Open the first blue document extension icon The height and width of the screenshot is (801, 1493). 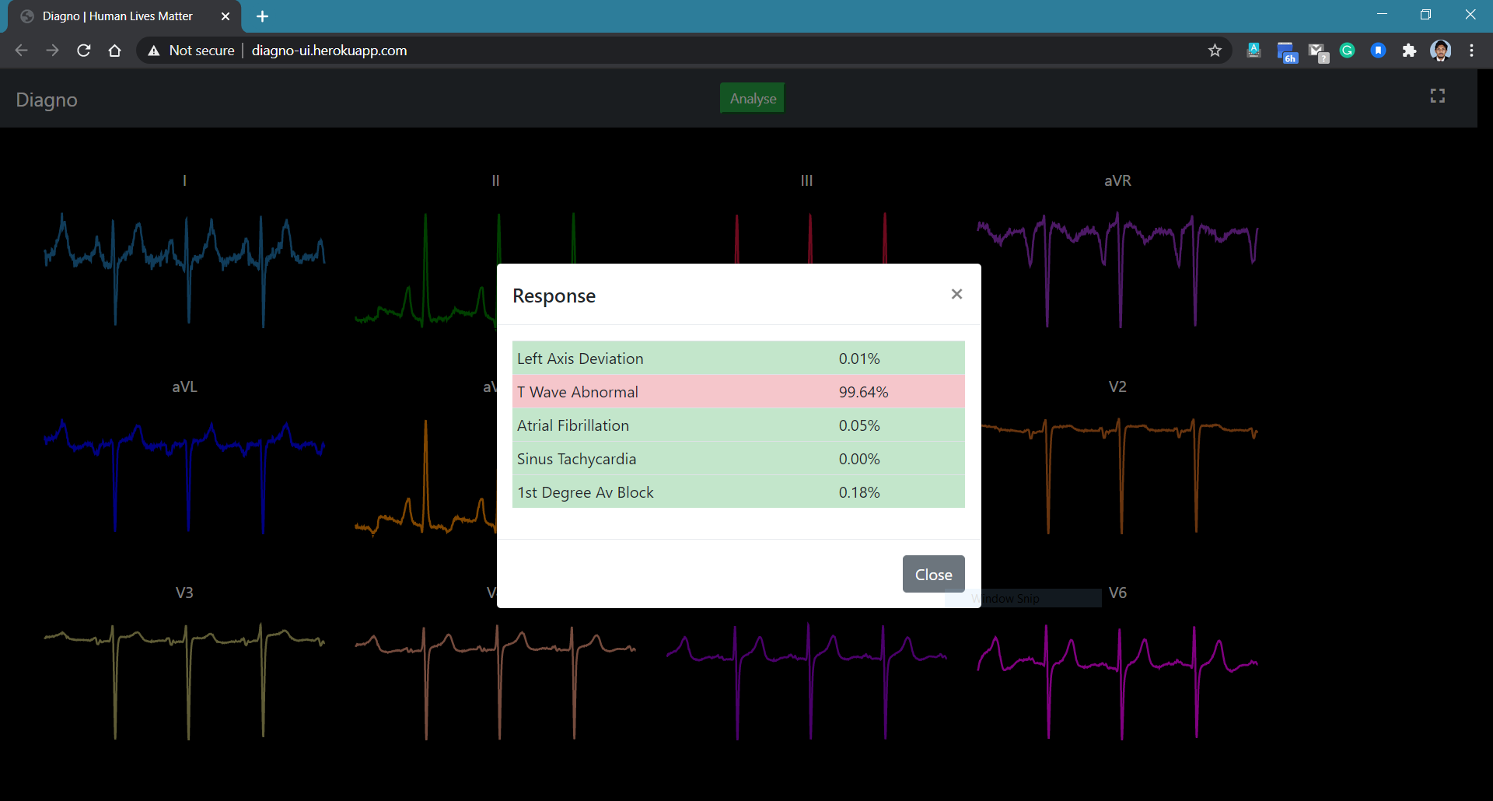point(1253,51)
